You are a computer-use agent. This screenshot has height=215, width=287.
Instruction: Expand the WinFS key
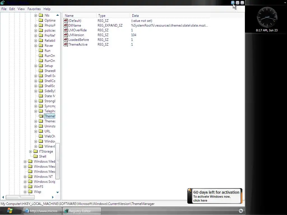(x=25, y=187)
